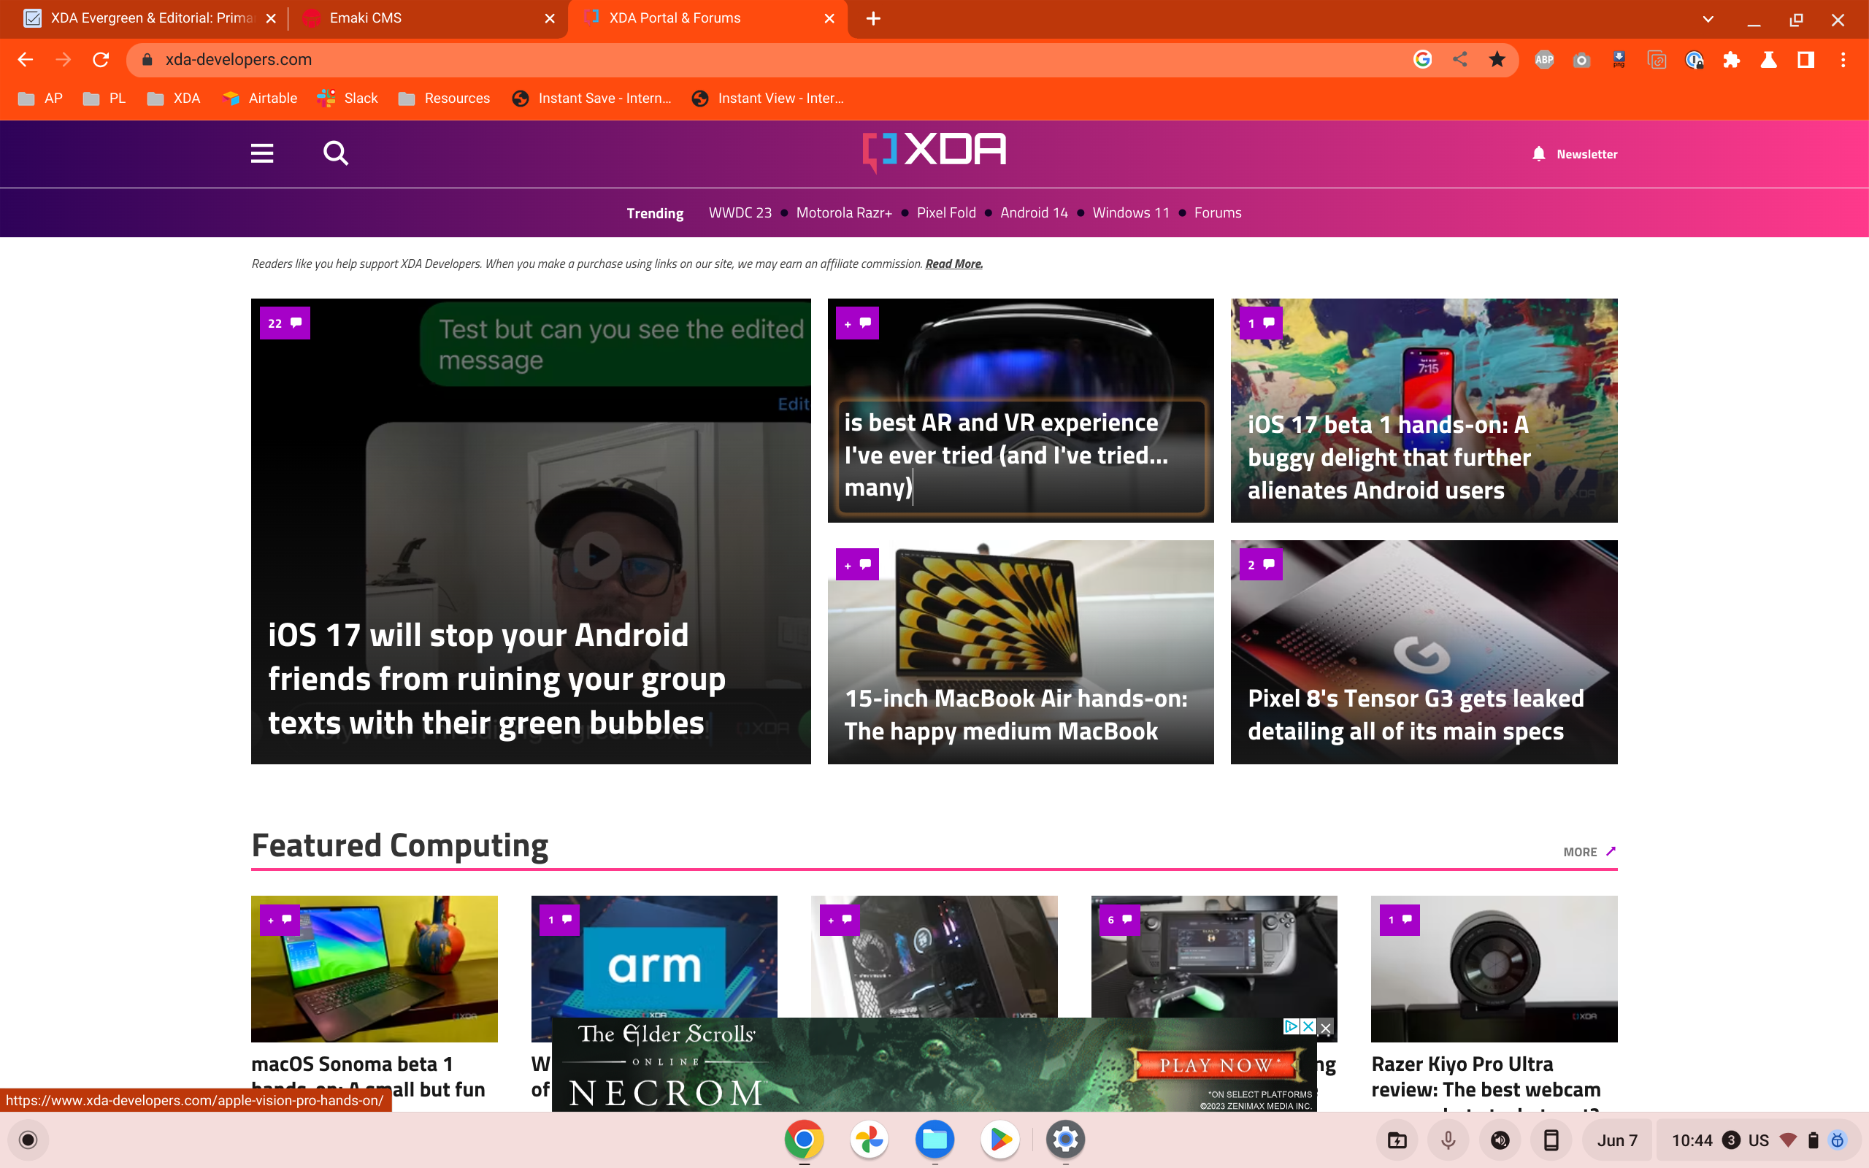This screenshot has width=1869, height=1168.
Task: Open Files app from the shelf
Action: (934, 1140)
